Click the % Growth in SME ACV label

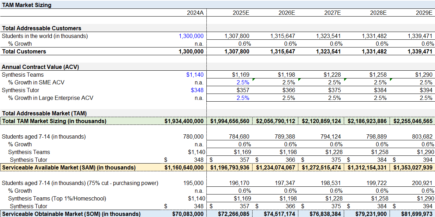click(36, 82)
